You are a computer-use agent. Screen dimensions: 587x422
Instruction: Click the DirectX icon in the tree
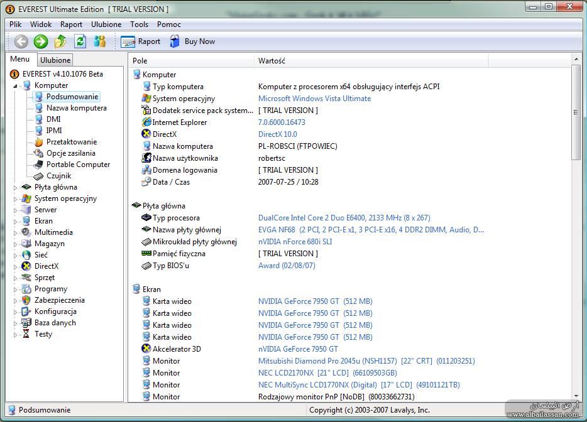(26, 266)
